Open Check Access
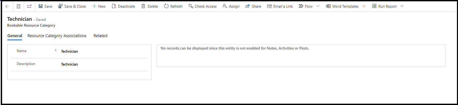The height and width of the screenshot is (105, 458). [x=203, y=6]
